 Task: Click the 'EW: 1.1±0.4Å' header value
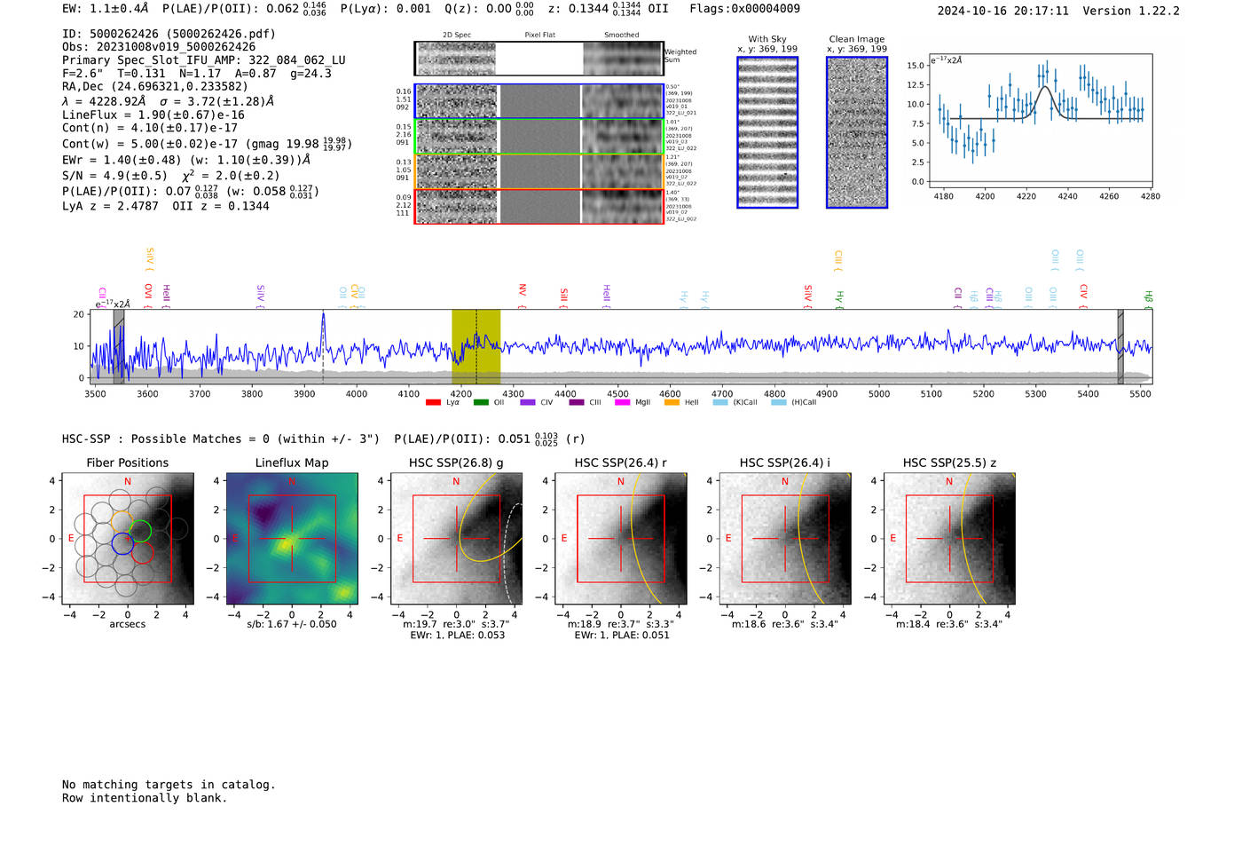[x=106, y=9]
